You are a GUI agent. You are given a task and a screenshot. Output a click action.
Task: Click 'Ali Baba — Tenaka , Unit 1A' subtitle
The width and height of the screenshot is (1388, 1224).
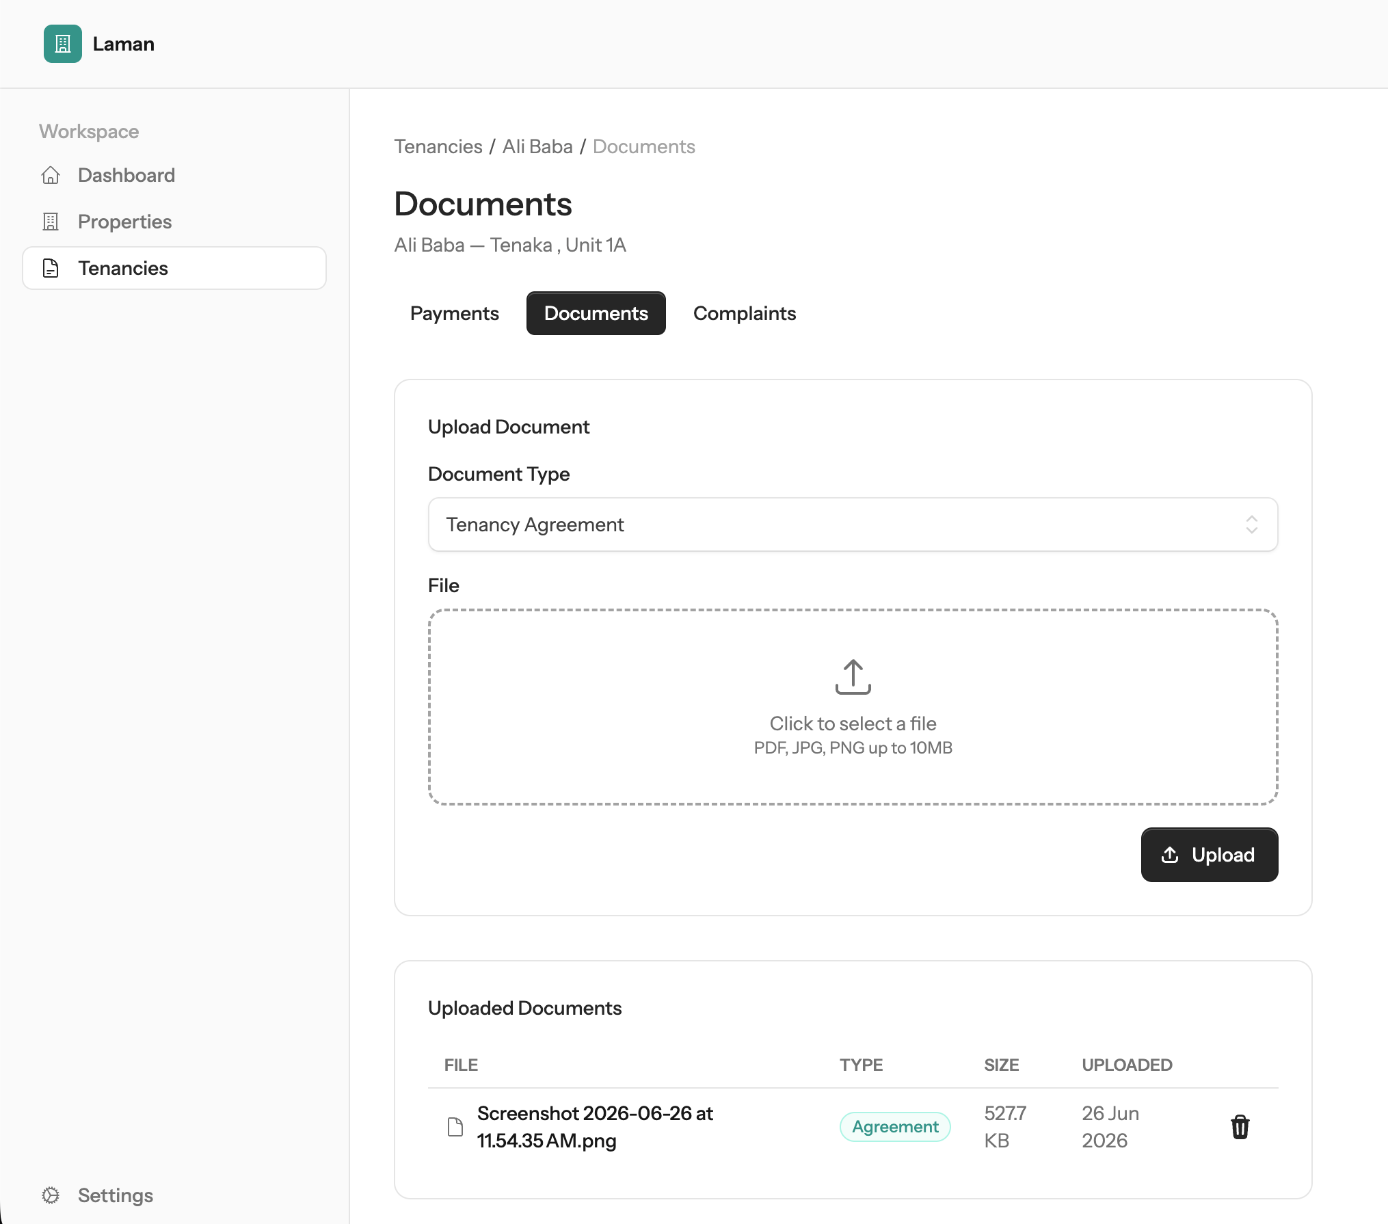click(x=510, y=245)
